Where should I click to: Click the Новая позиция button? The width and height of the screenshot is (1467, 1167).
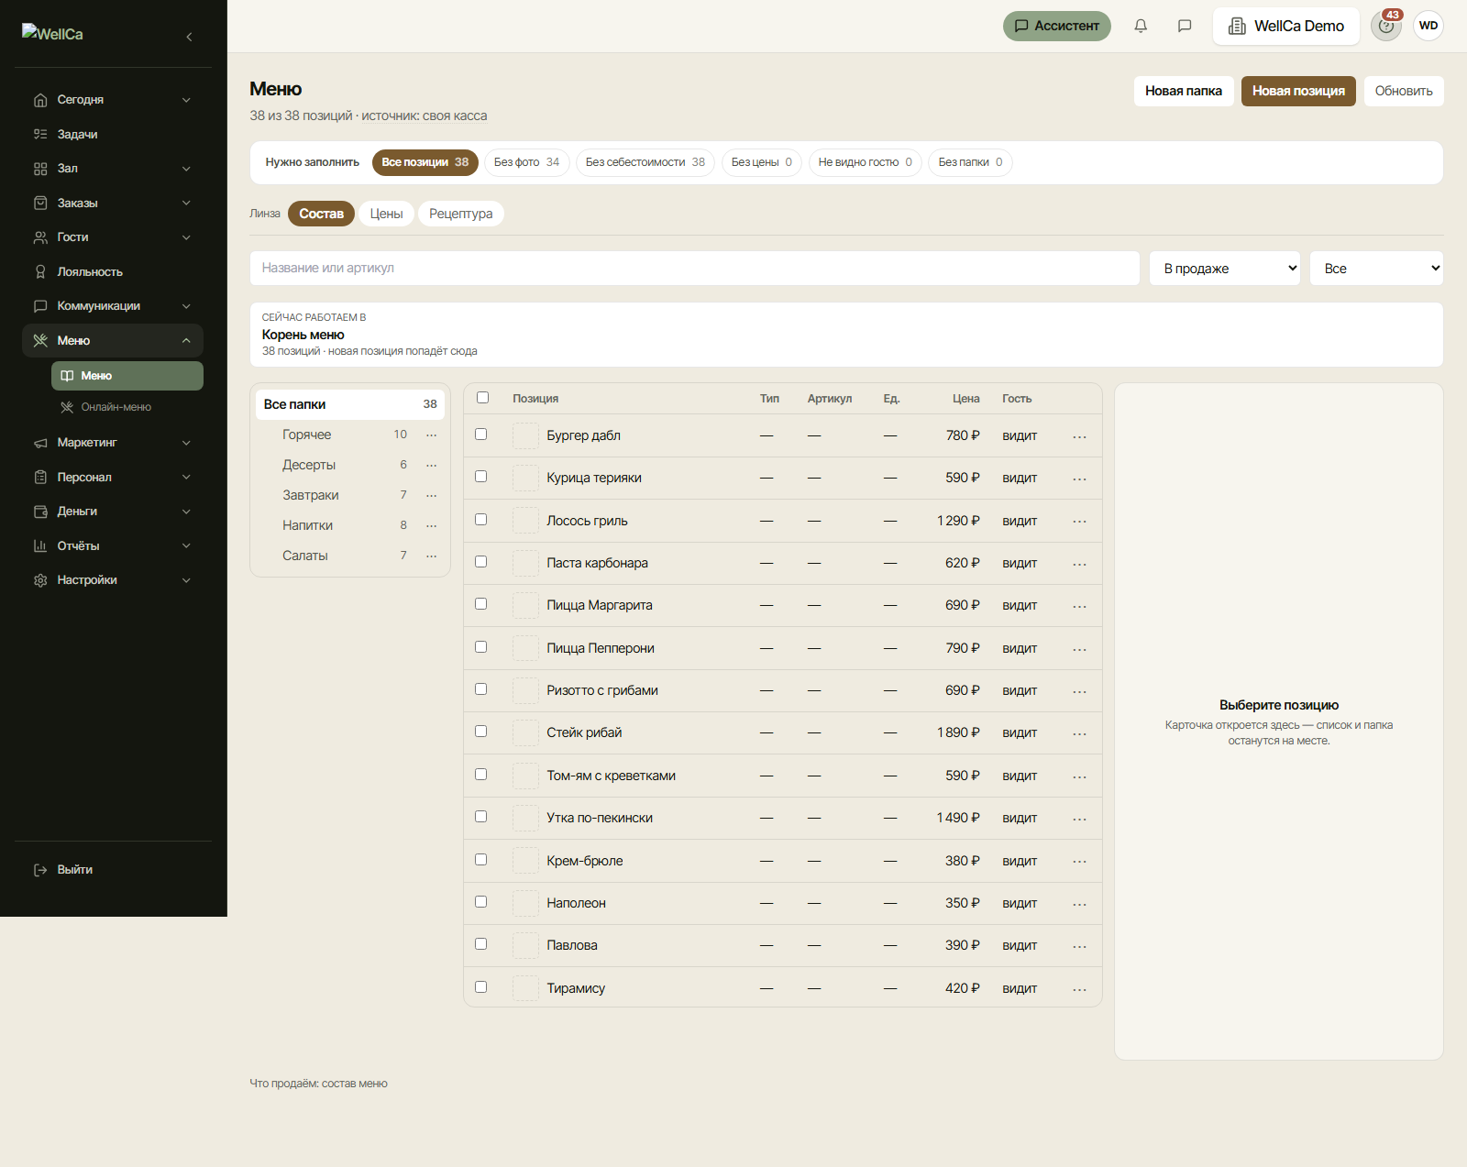click(x=1298, y=91)
